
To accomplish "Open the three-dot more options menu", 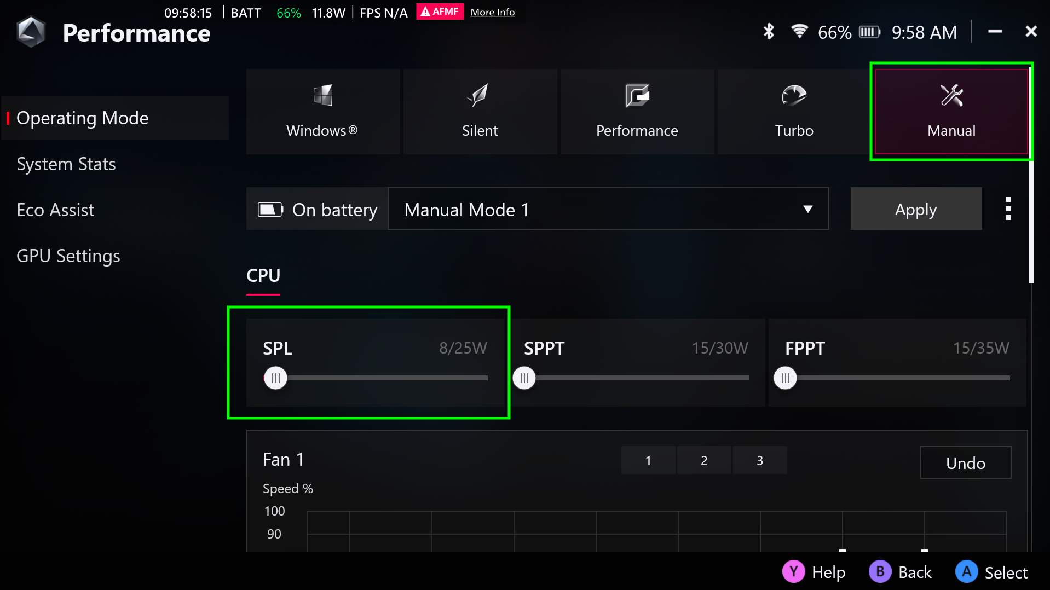I will click(1008, 209).
